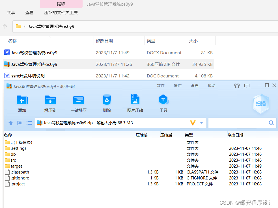278x208 pixels.
Task: Click the 2023/11/27 11:26 date cell
Action: (114, 64)
